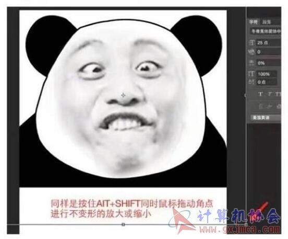Screen dimensions: 288x239
Task: Toggle the second OpenType feature button
Action: 269,106
